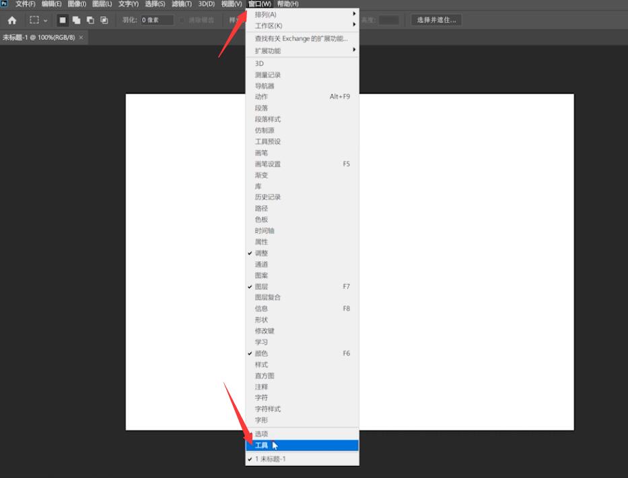Open the 帮助(H) menu
The width and height of the screenshot is (628, 478).
(x=287, y=4)
